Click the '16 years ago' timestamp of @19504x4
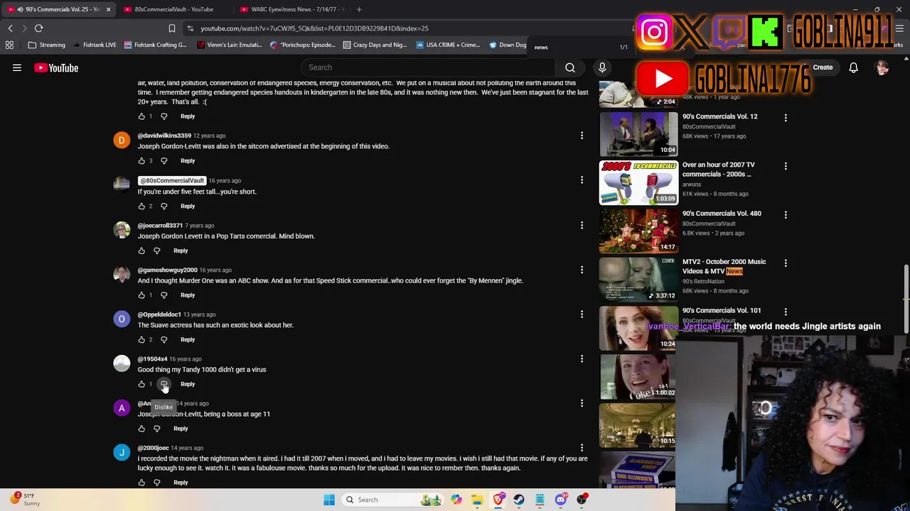 tap(186, 359)
